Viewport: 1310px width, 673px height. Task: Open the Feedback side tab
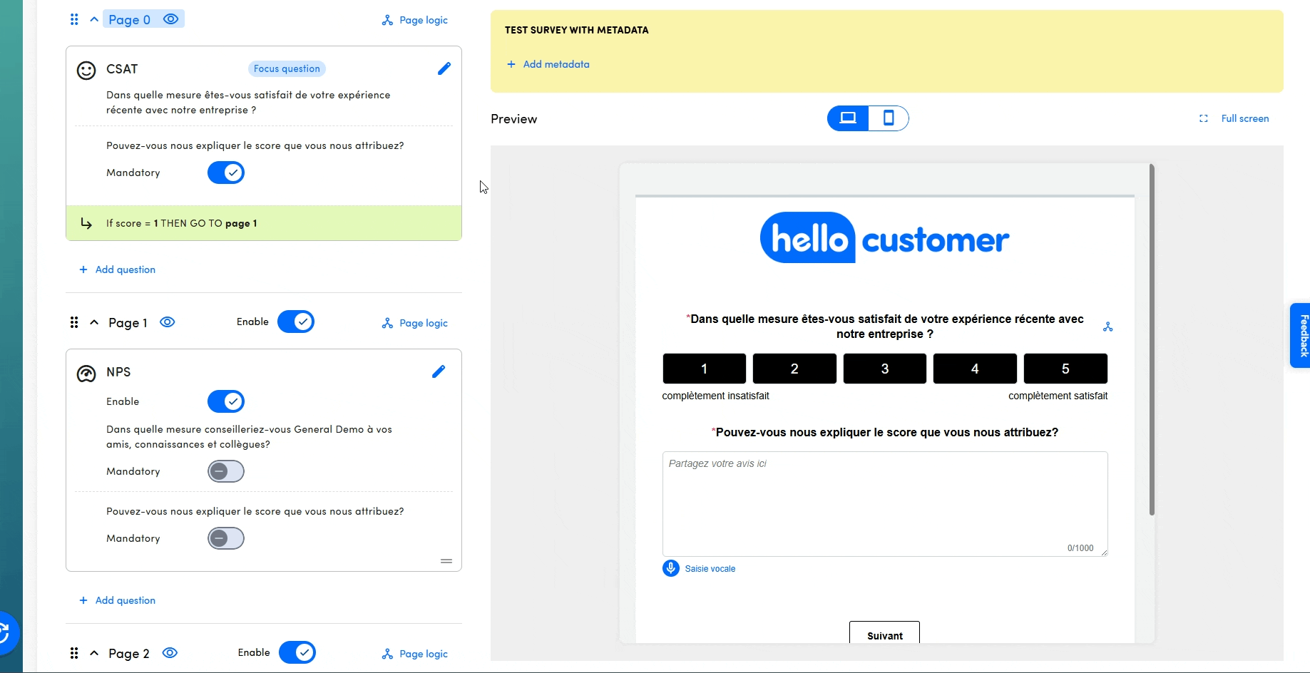point(1300,335)
